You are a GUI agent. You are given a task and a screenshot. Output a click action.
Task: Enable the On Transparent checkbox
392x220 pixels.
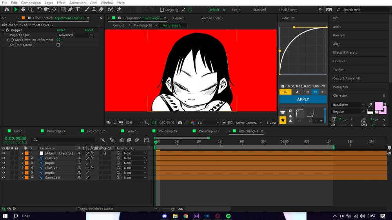click(58, 45)
